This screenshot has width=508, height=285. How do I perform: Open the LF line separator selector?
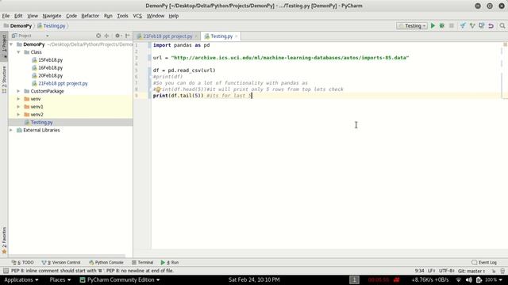coord(431,271)
